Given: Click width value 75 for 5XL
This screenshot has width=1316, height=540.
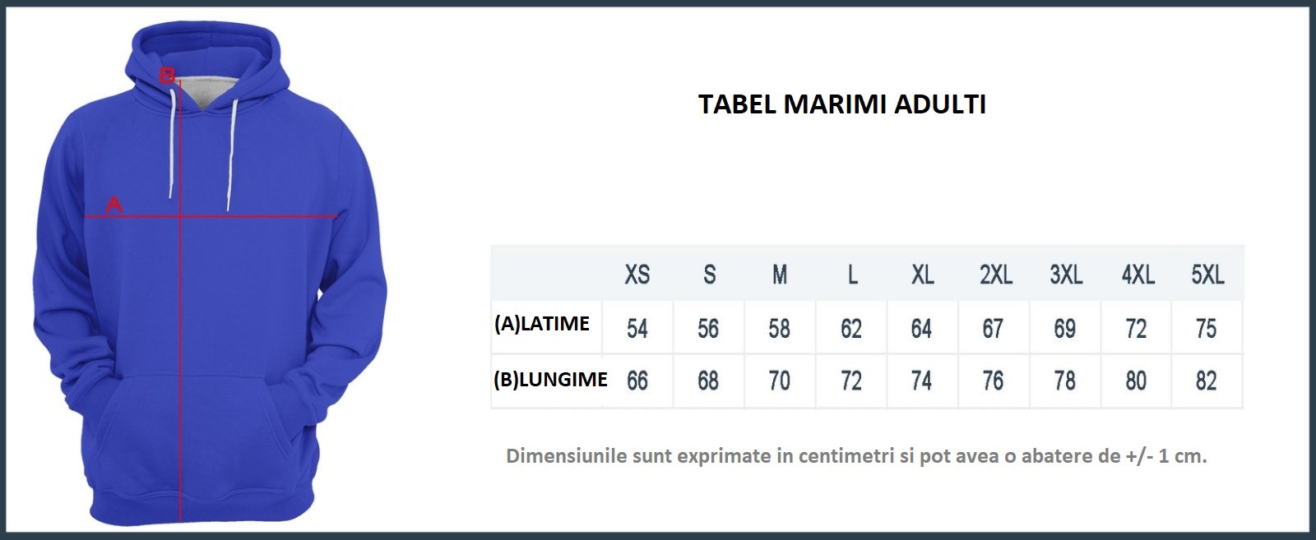Looking at the screenshot, I should pos(1206,329).
